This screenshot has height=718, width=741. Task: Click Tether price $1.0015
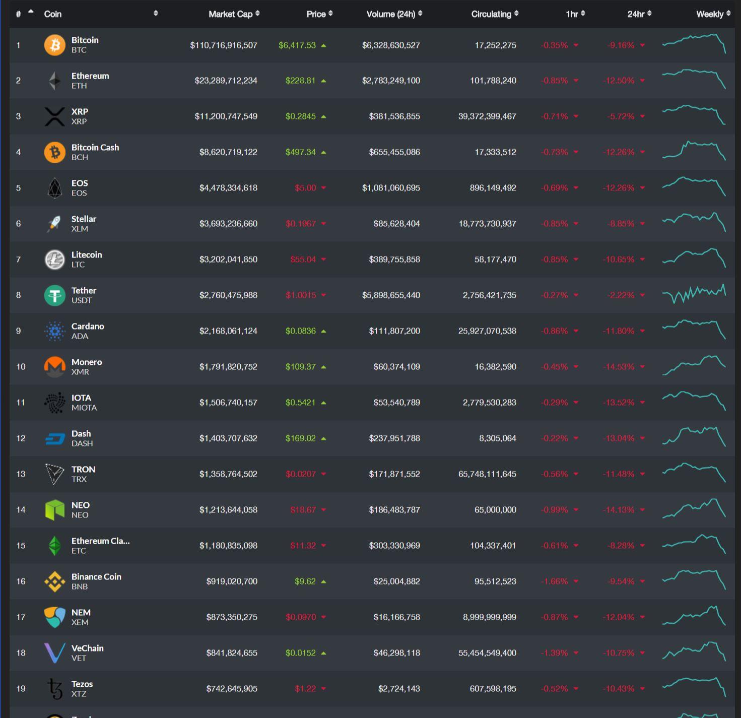301,295
